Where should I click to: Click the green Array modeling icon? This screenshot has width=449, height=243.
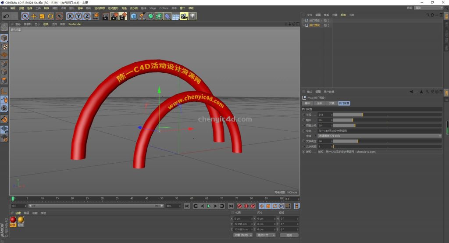pyautogui.click(x=159, y=16)
